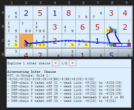Screen dimensions: 134x110
Task: Click the next chain arrow button
Action: [x=73, y=63]
